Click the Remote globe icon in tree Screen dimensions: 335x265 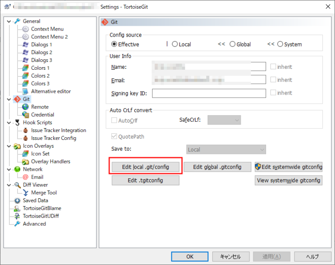25,107
